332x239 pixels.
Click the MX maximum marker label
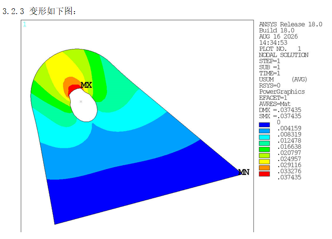point(86,85)
